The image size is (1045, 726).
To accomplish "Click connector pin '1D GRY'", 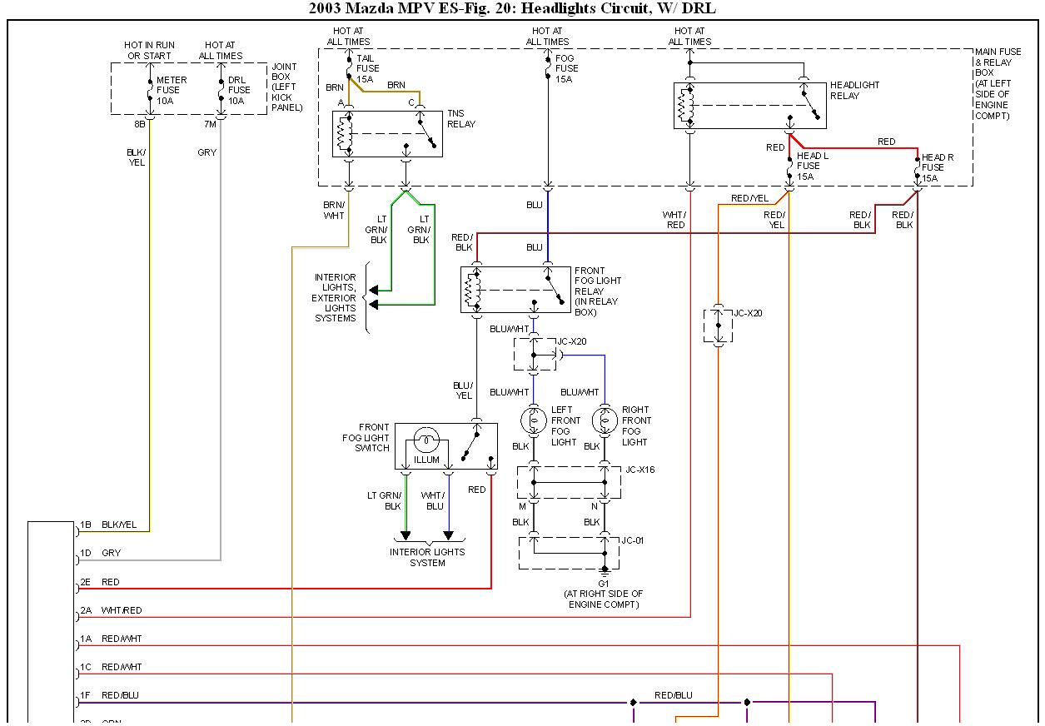I will tap(100, 553).
